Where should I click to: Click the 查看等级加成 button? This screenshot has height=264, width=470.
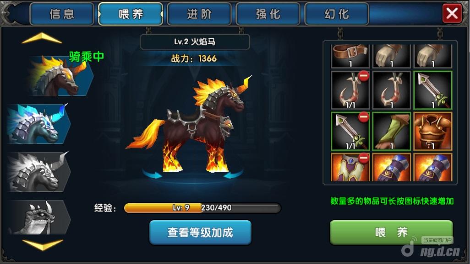[200, 232]
